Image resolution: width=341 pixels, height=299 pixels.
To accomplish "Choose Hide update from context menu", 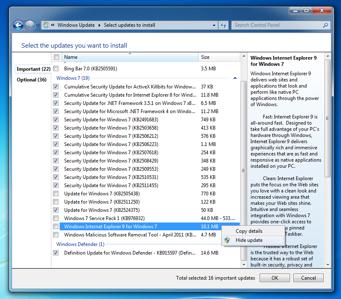I will (x=253, y=240).
